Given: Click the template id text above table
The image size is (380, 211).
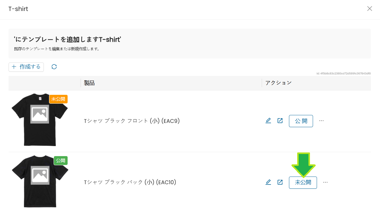Looking at the screenshot, I should click(x=343, y=73).
